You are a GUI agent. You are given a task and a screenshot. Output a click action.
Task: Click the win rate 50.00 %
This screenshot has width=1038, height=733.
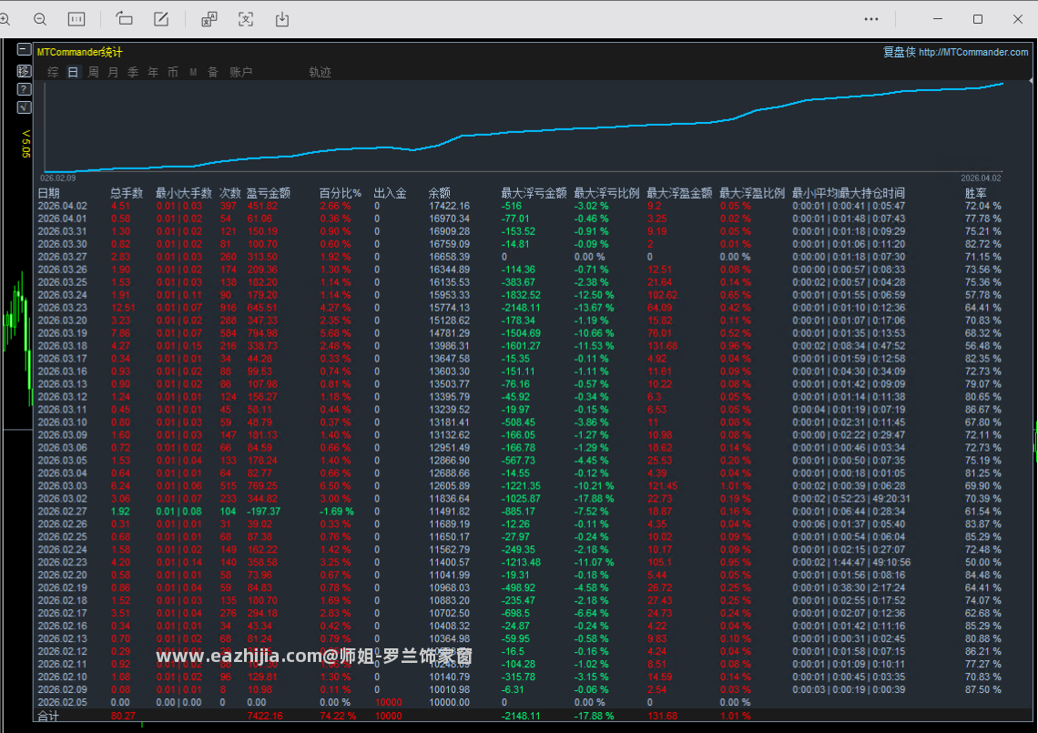pyautogui.click(x=983, y=563)
